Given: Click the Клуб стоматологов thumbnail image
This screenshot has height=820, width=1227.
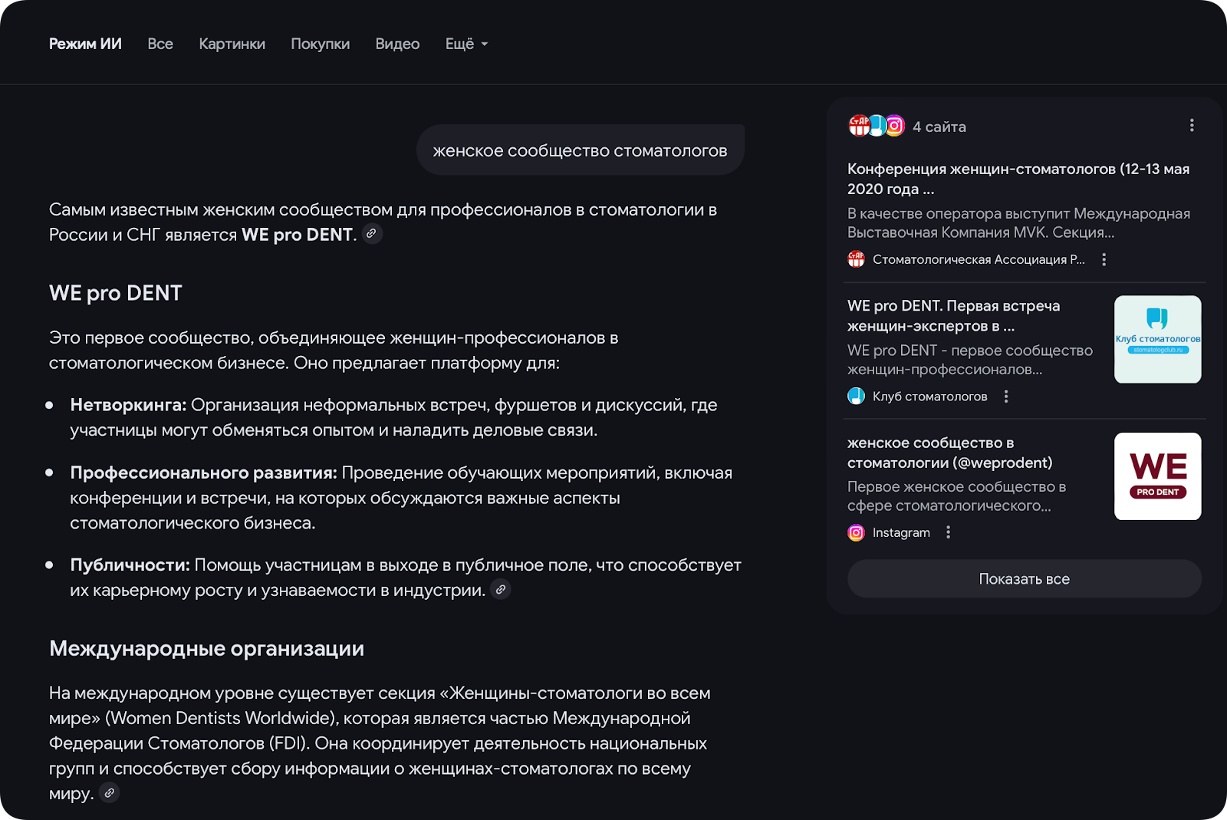Looking at the screenshot, I should click(1157, 339).
